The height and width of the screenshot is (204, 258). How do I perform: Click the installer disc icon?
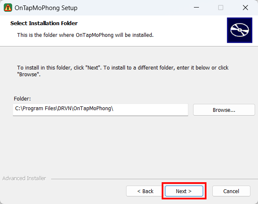(240, 30)
